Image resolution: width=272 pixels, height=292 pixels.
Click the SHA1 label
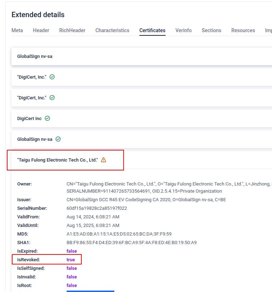click(x=24, y=242)
